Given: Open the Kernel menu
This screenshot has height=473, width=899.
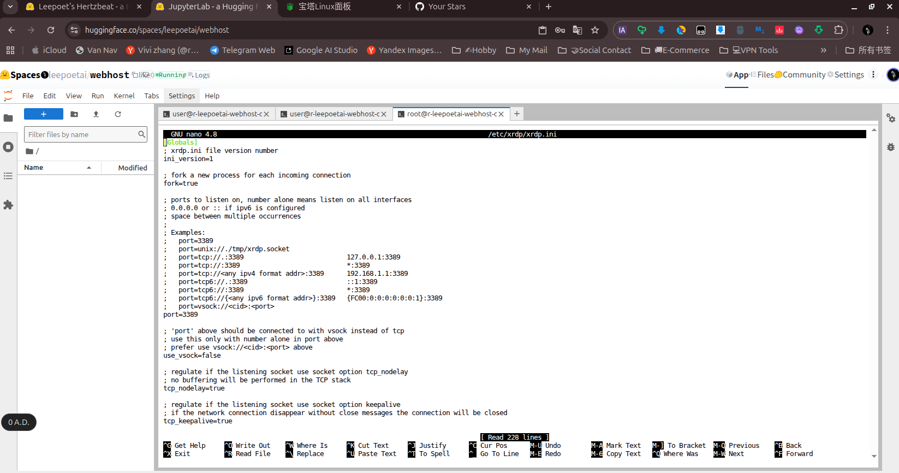Looking at the screenshot, I should point(124,96).
